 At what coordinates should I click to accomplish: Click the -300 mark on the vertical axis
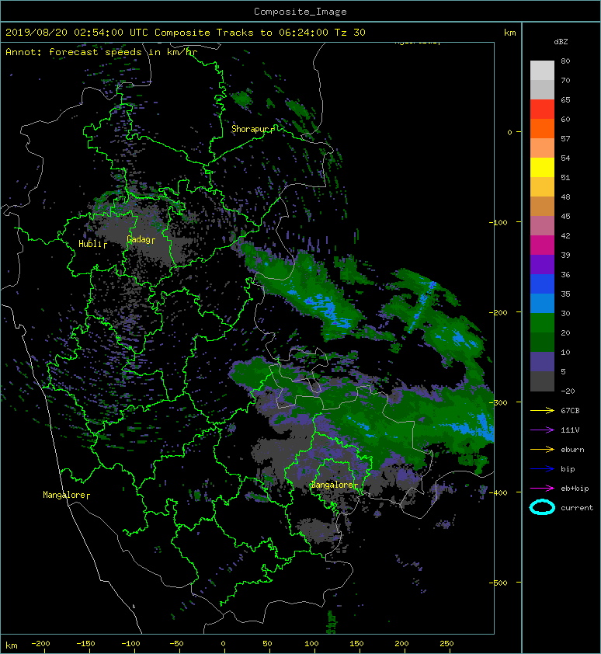(x=499, y=402)
